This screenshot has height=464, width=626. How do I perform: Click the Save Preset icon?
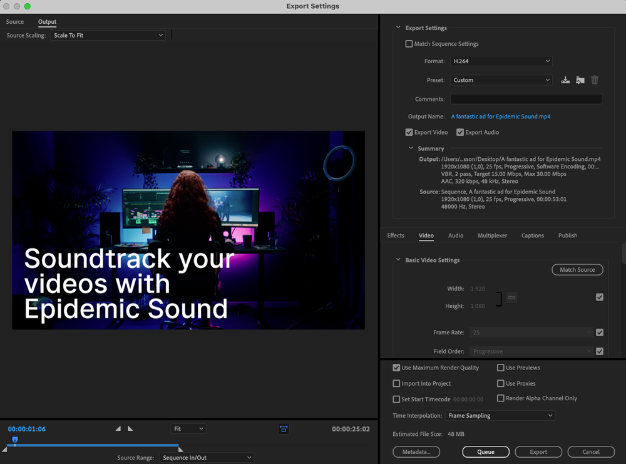coord(565,80)
